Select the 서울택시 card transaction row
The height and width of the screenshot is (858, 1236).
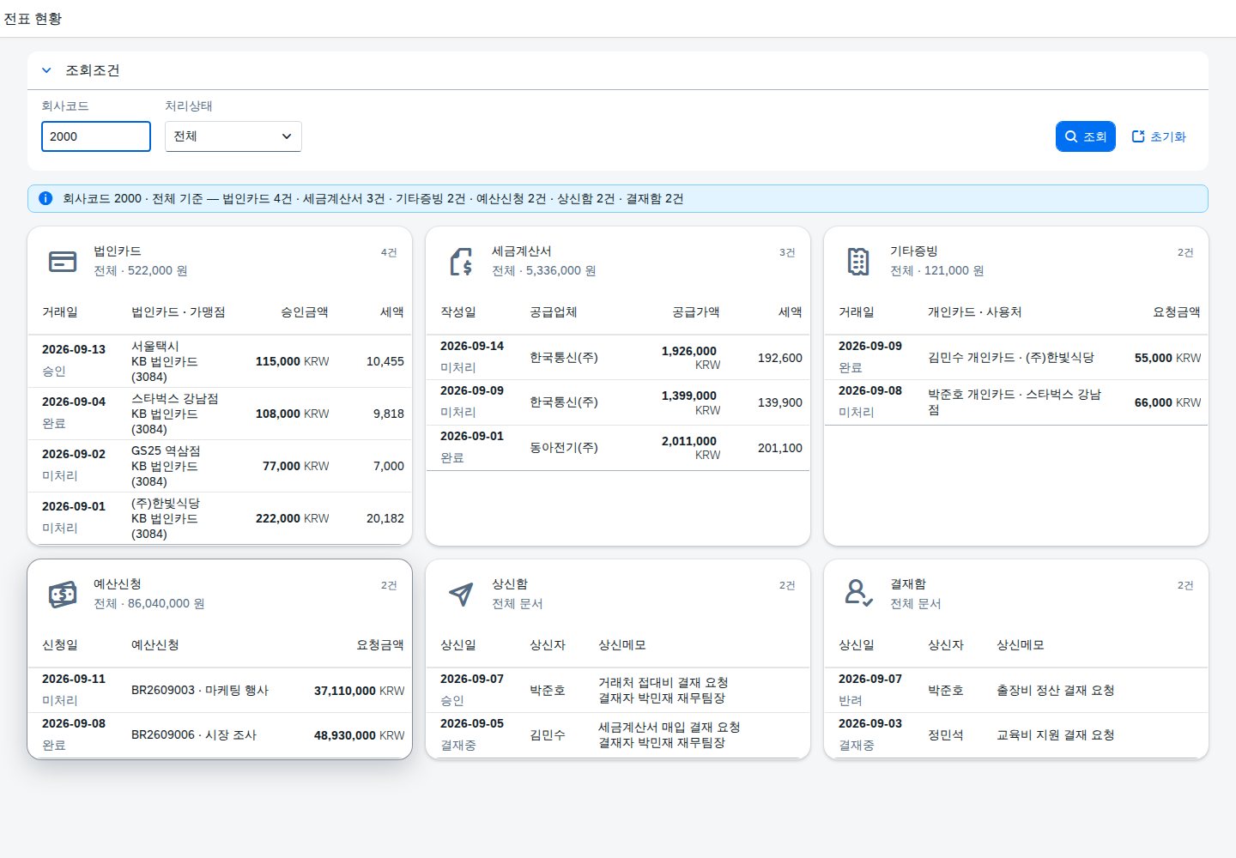[220, 361]
